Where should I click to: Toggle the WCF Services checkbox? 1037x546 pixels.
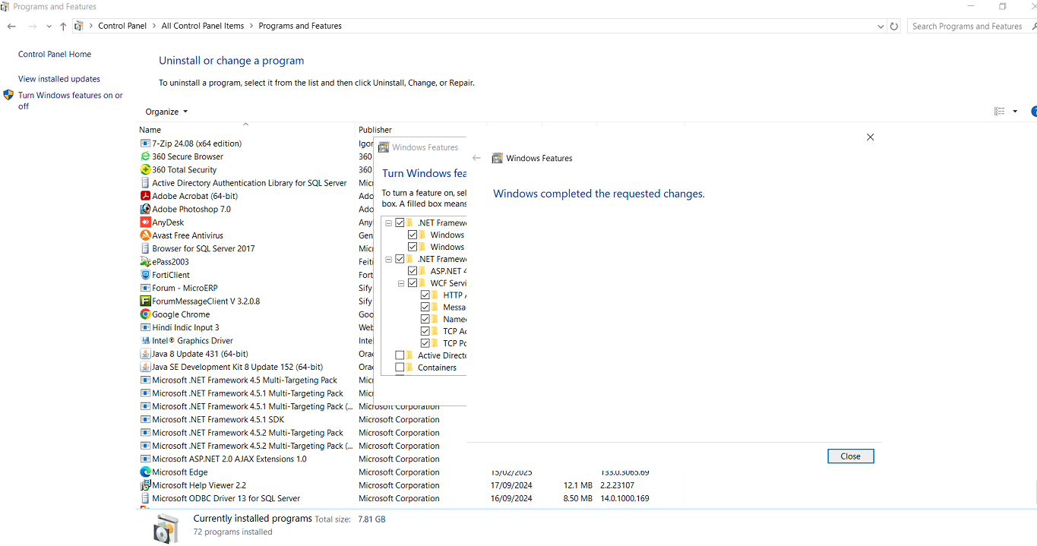[x=413, y=283]
